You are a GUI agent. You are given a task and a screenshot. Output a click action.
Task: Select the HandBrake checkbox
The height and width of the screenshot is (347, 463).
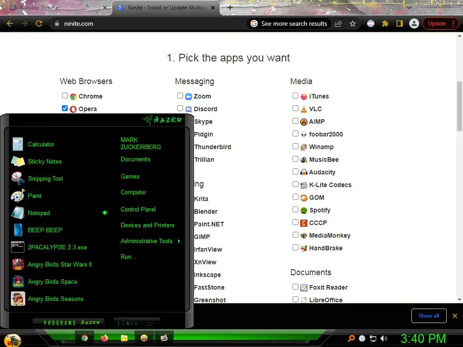click(295, 247)
